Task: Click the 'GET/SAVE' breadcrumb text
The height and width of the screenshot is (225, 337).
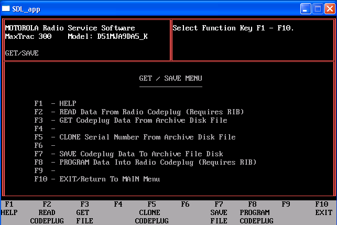Action: pyautogui.click(x=21, y=53)
